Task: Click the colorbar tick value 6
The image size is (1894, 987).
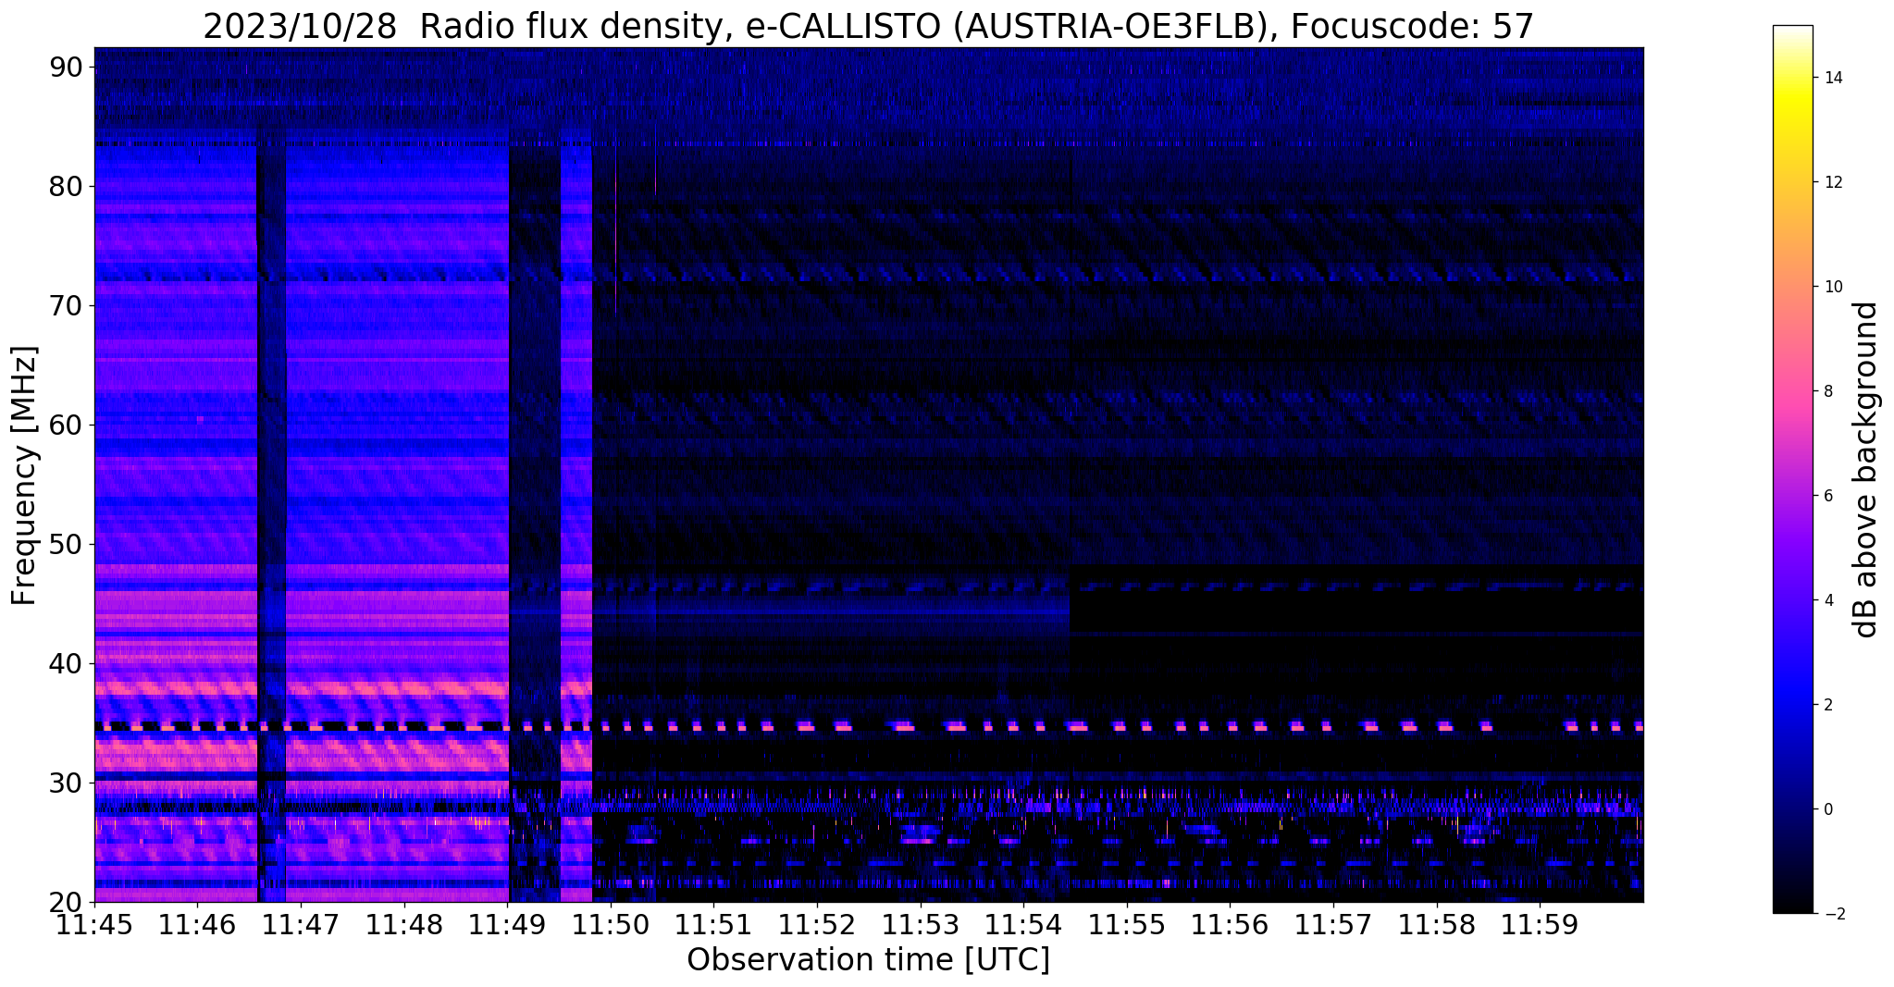Action: [1827, 496]
